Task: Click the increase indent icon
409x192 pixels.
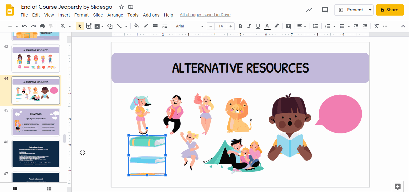Action: click(365, 26)
